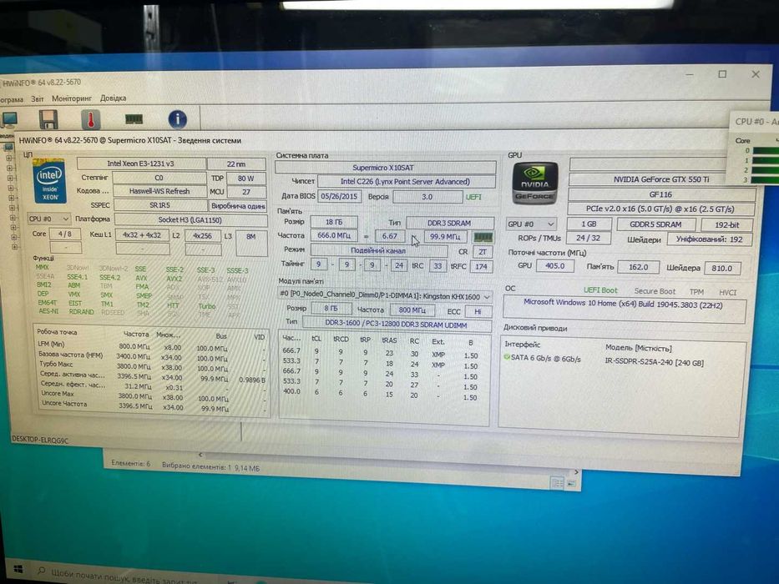Click the green RAM icon beside 99.9 МГц
Viewport: 779px width, 584px height.
point(483,238)
